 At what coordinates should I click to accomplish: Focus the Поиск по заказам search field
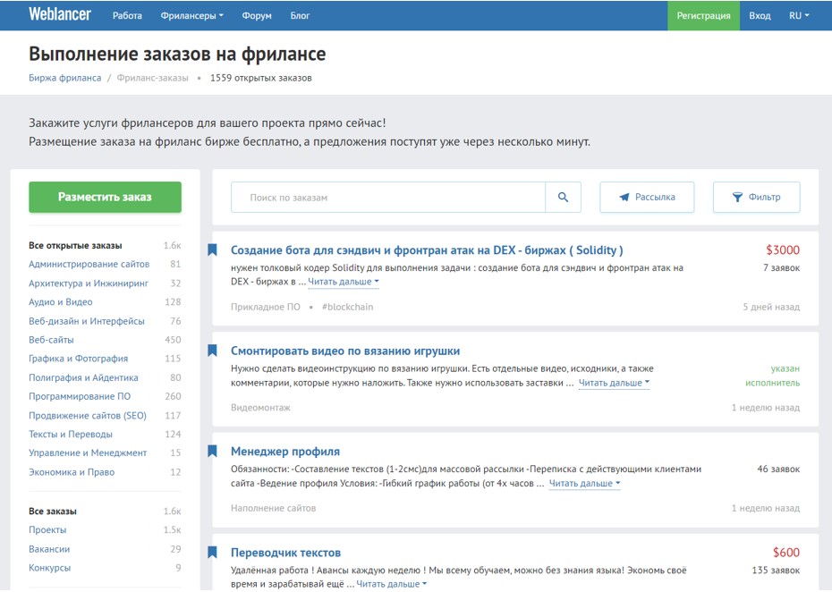[388, 198]
